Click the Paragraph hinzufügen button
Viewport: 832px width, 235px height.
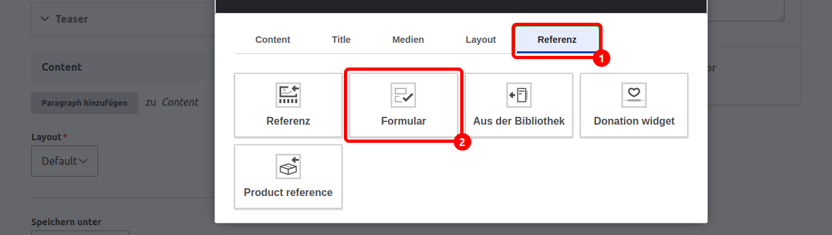84,103
